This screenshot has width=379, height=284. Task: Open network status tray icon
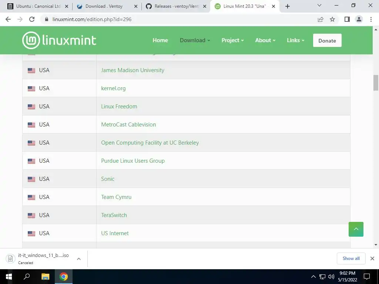pyautogui.click(x=322, y=277)
